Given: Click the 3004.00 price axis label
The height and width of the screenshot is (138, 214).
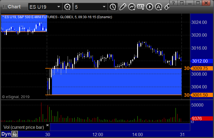Looking at the screenshot, I should click(x=199, y=87).
